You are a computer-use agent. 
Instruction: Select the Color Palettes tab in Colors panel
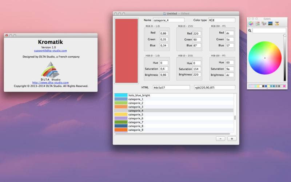click(264, 23)
